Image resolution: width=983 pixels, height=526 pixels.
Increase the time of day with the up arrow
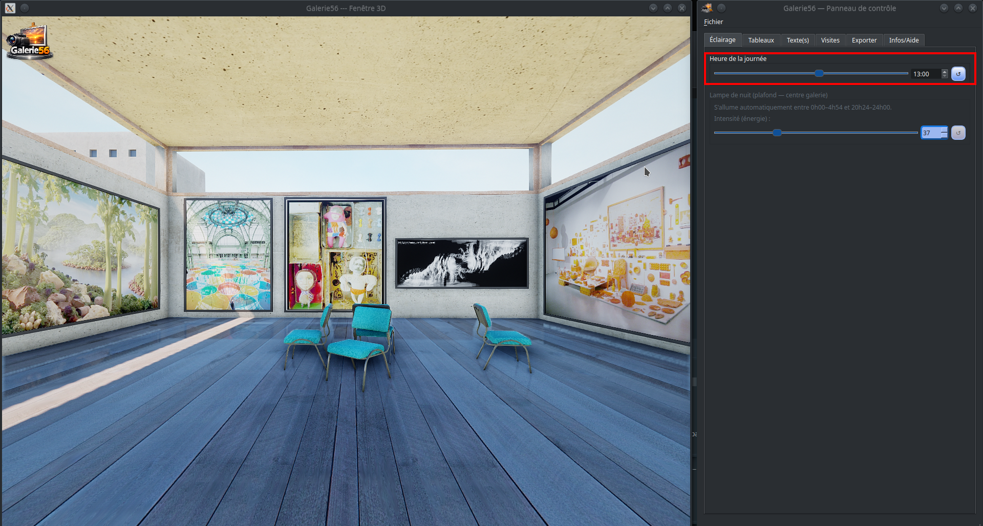click(x=945, y=72)
